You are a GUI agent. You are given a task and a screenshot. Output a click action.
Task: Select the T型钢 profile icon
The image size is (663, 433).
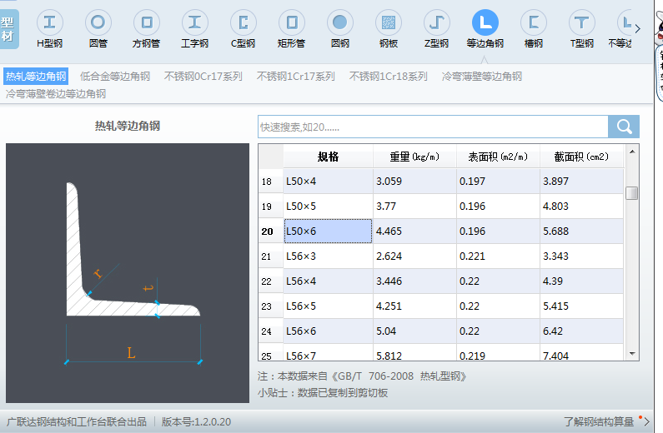coord(582,22)
